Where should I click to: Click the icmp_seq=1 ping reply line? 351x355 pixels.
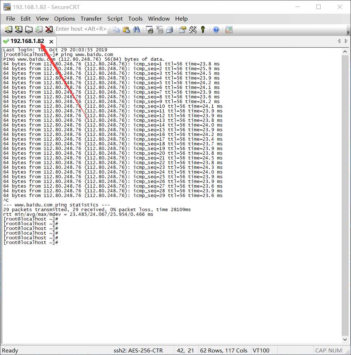point(111,64)
